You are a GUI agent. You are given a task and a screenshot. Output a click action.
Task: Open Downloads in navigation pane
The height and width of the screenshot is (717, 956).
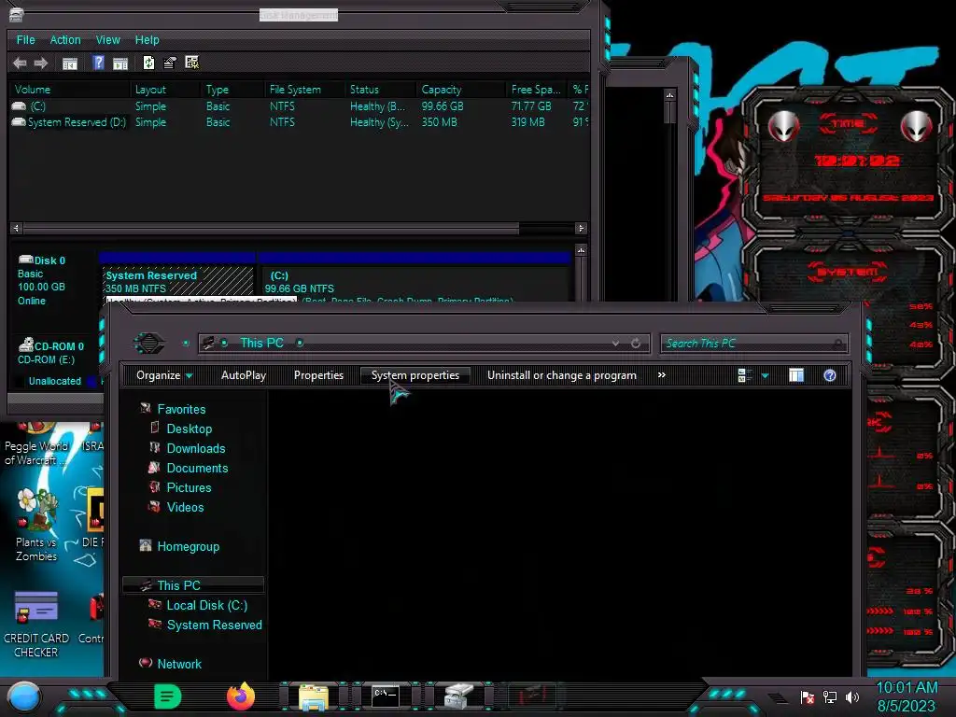[x=196, y=448]
